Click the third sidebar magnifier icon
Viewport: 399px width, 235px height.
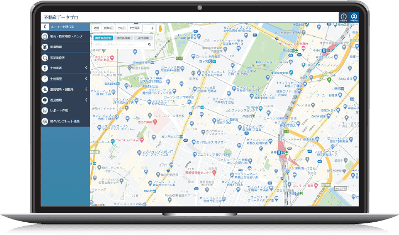click(x=44, y=57)
